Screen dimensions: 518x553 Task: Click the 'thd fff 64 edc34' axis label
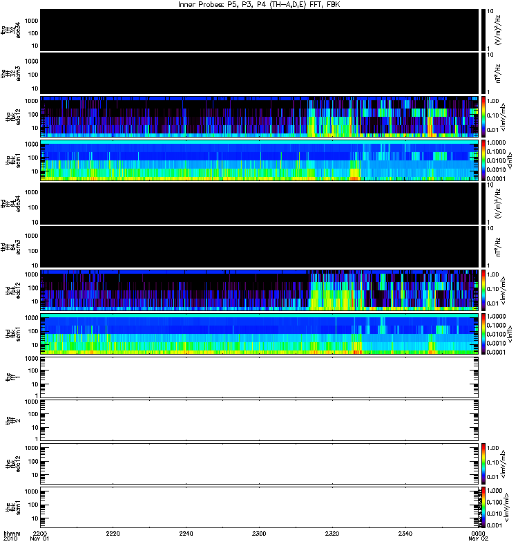coord(11,203)
